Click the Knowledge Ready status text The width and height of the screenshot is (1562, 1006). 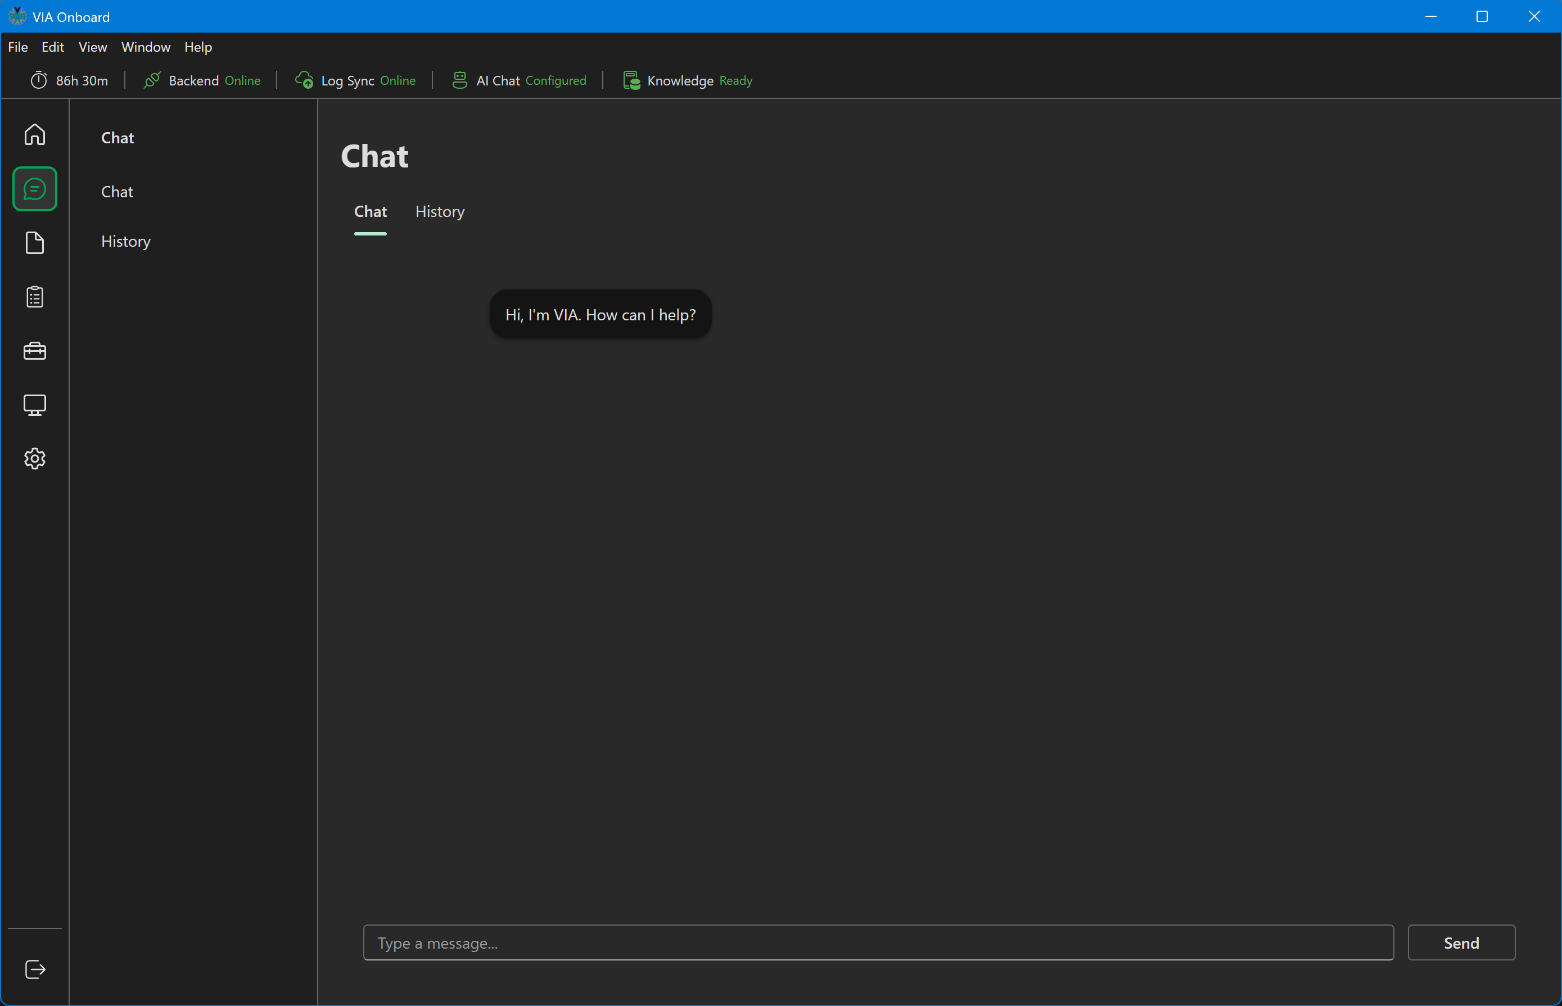(x=700, y=80)
